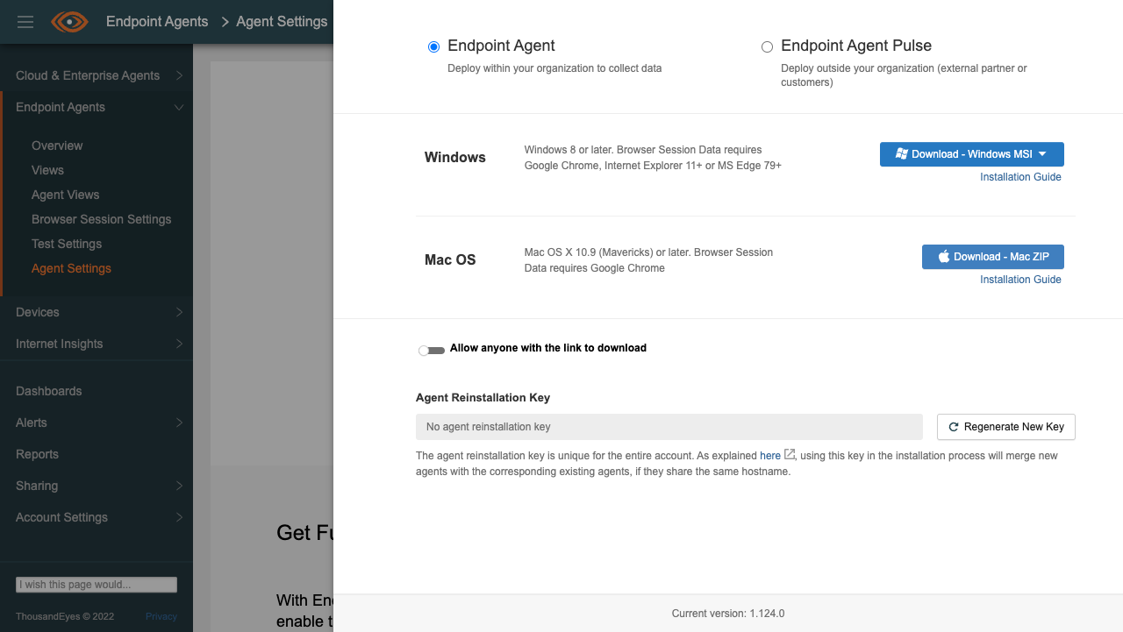Image resolution: width=1123 pixels, height=632 pixels.
Task: Open the Privacy link in footer
Action: pos(161,616)
